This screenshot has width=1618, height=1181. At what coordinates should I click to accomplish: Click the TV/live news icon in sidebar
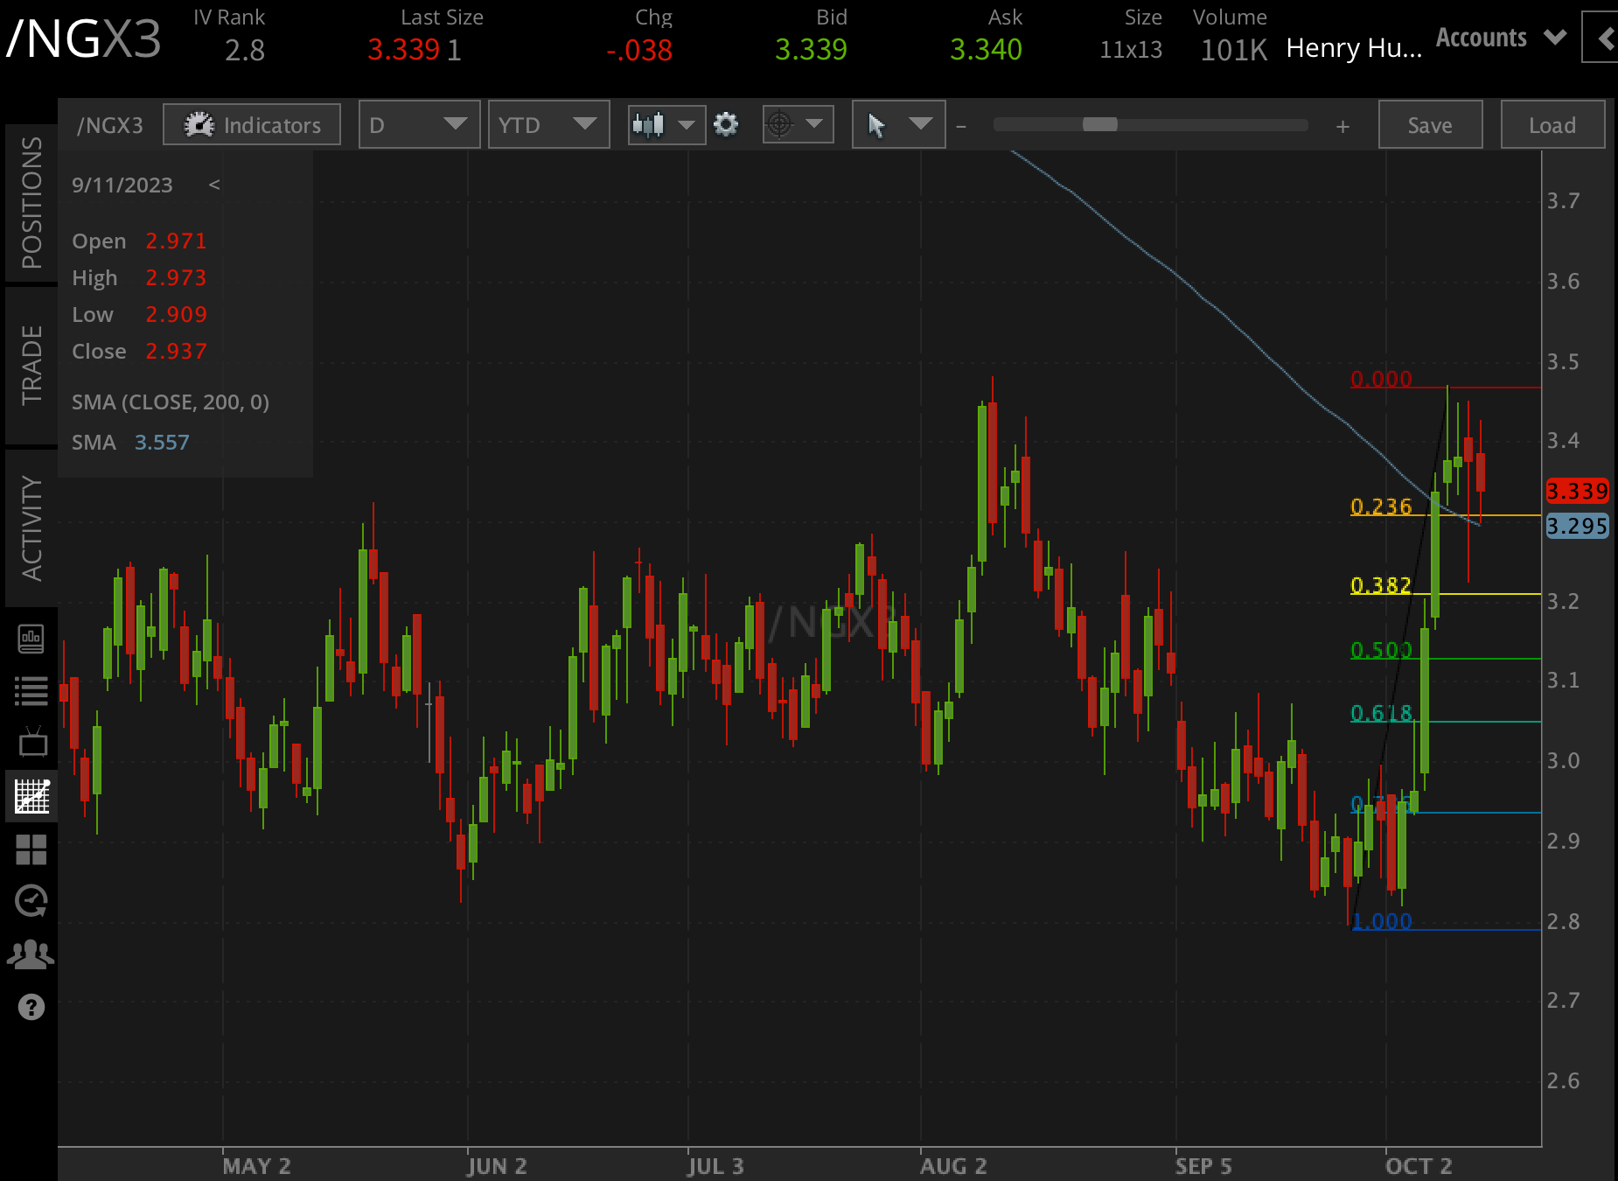tap(32, 743)
